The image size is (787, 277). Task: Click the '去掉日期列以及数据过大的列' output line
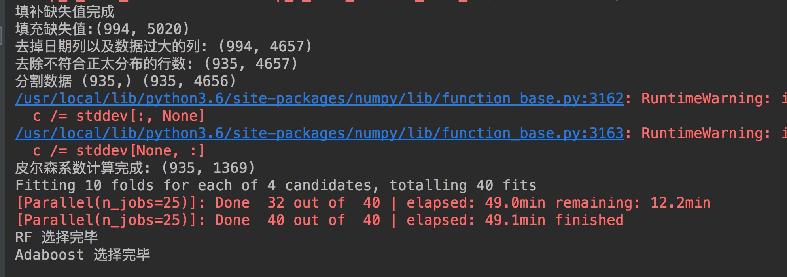tap(163, 47)
